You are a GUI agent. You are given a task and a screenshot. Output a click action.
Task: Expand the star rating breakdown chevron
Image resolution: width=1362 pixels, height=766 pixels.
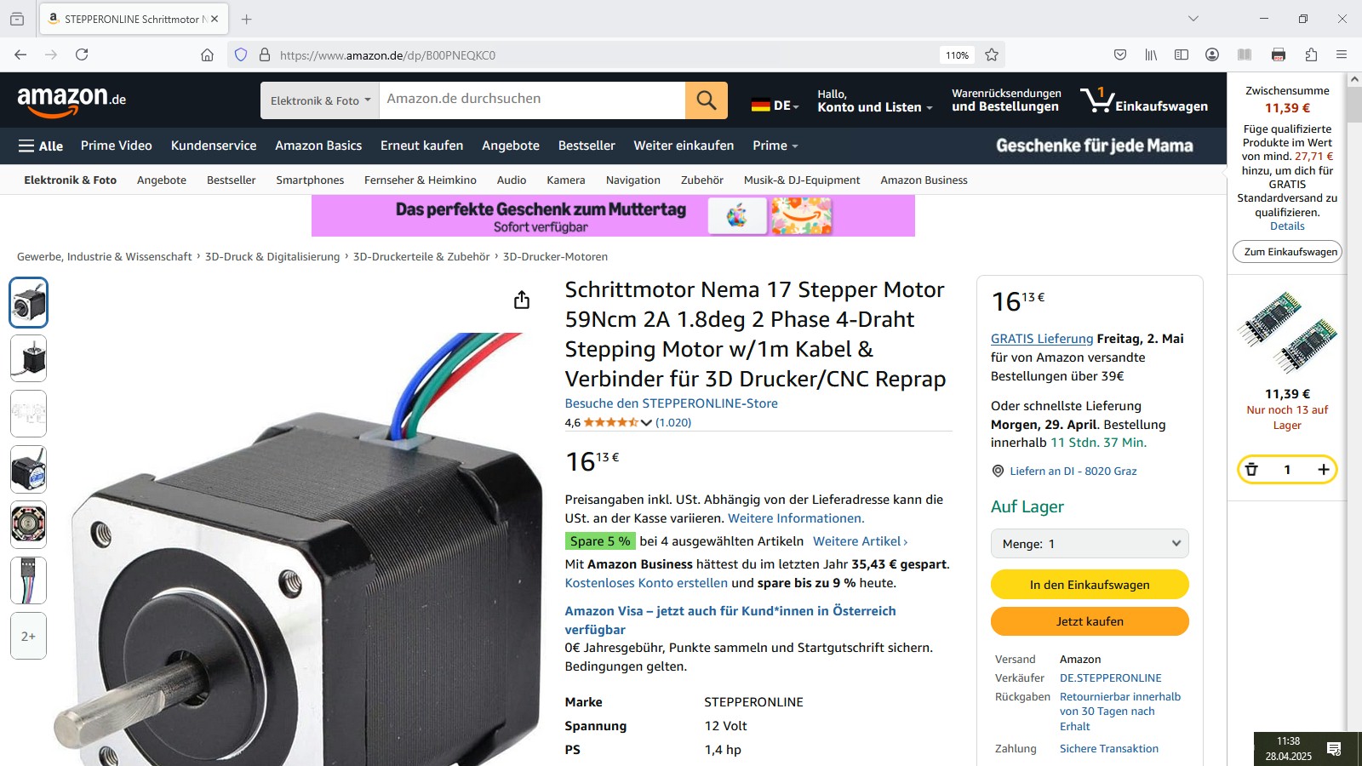pyautogui.click(x=646, y=422)
